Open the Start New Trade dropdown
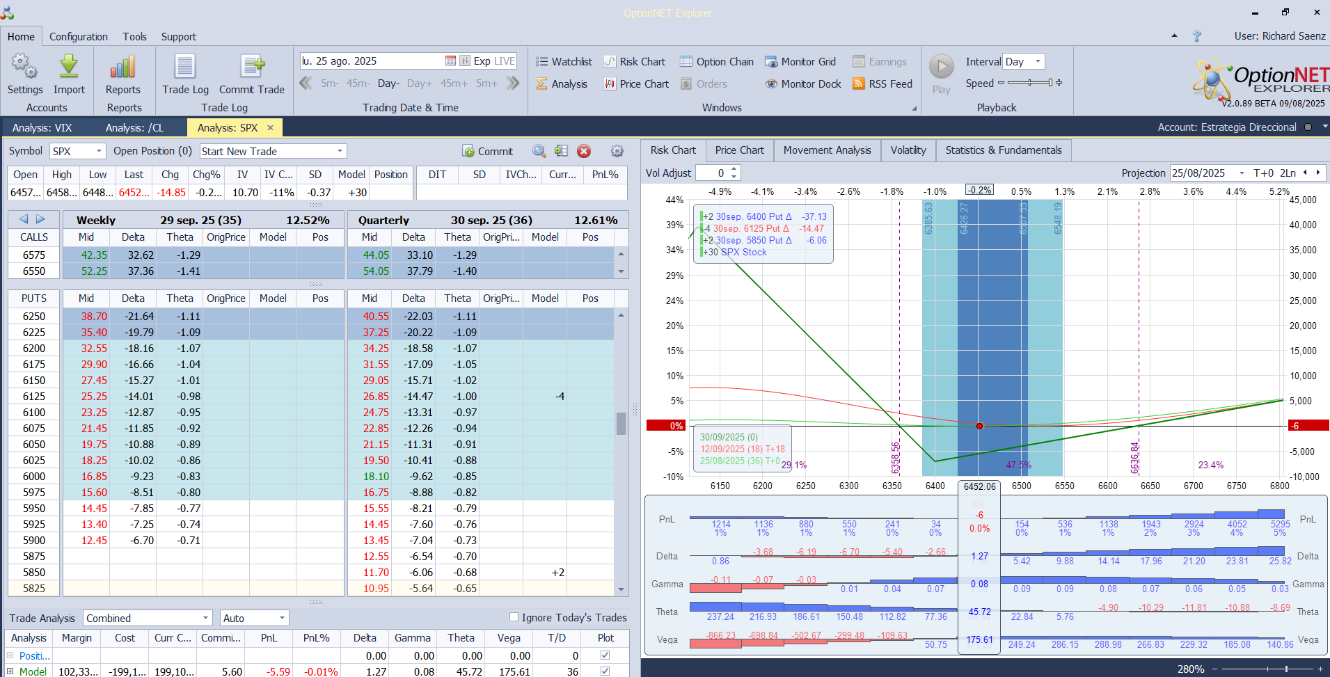This screenshot has width=1330, height=677. click(340, 151)
